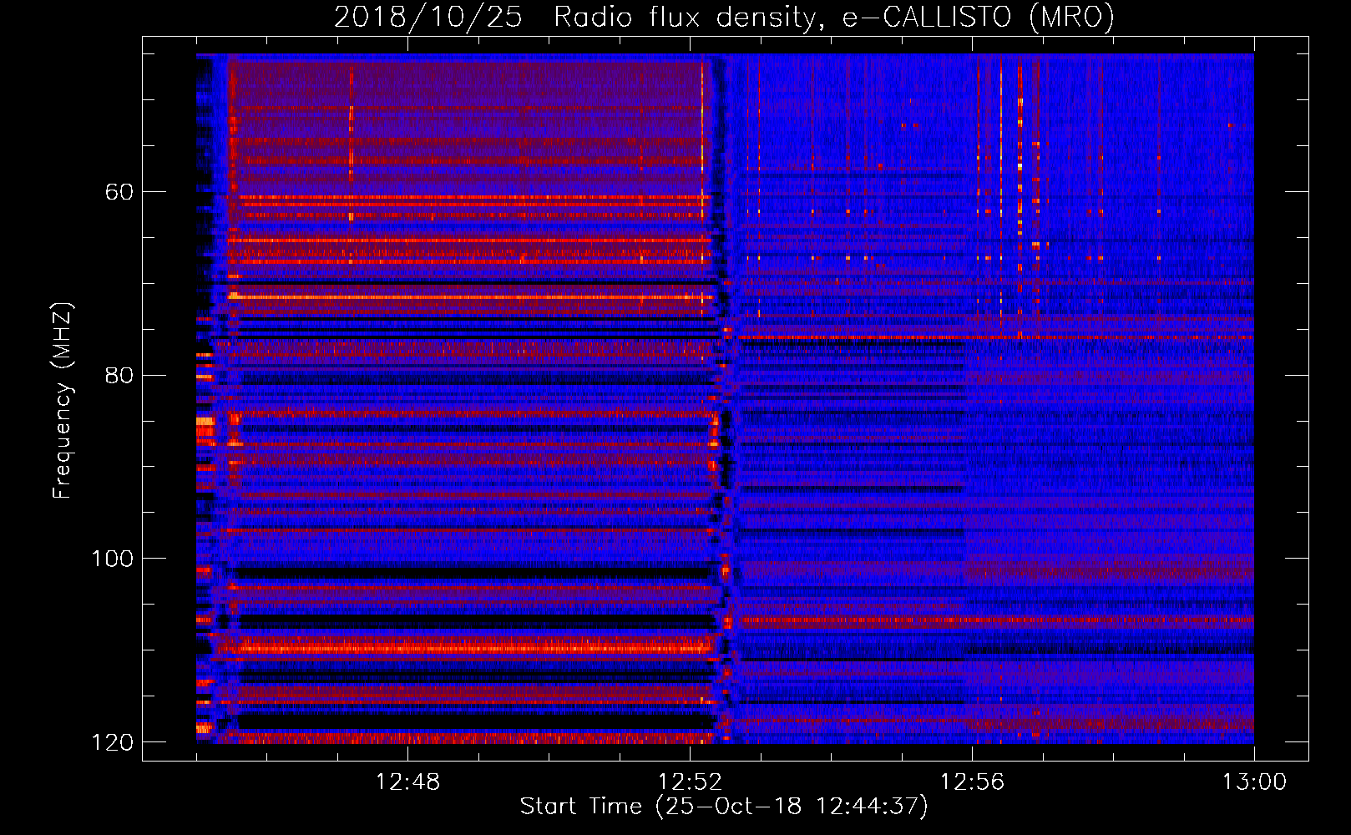Click the "Start Time (25-Oct-18 12:44:37)" label
Viewport: 1351px width, 835px height.
pos(724,807)
